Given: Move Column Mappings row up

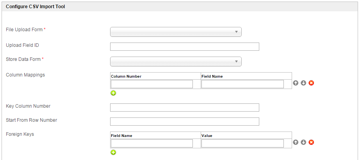Looking at the screenshot, I should (x=296, y=83).
